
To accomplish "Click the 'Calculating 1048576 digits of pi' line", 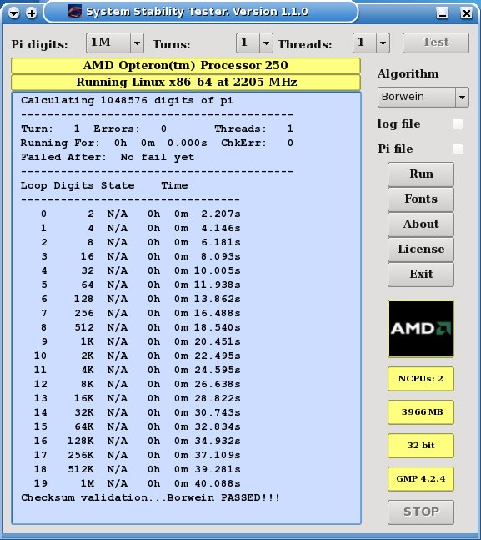I will pos(127,100).
